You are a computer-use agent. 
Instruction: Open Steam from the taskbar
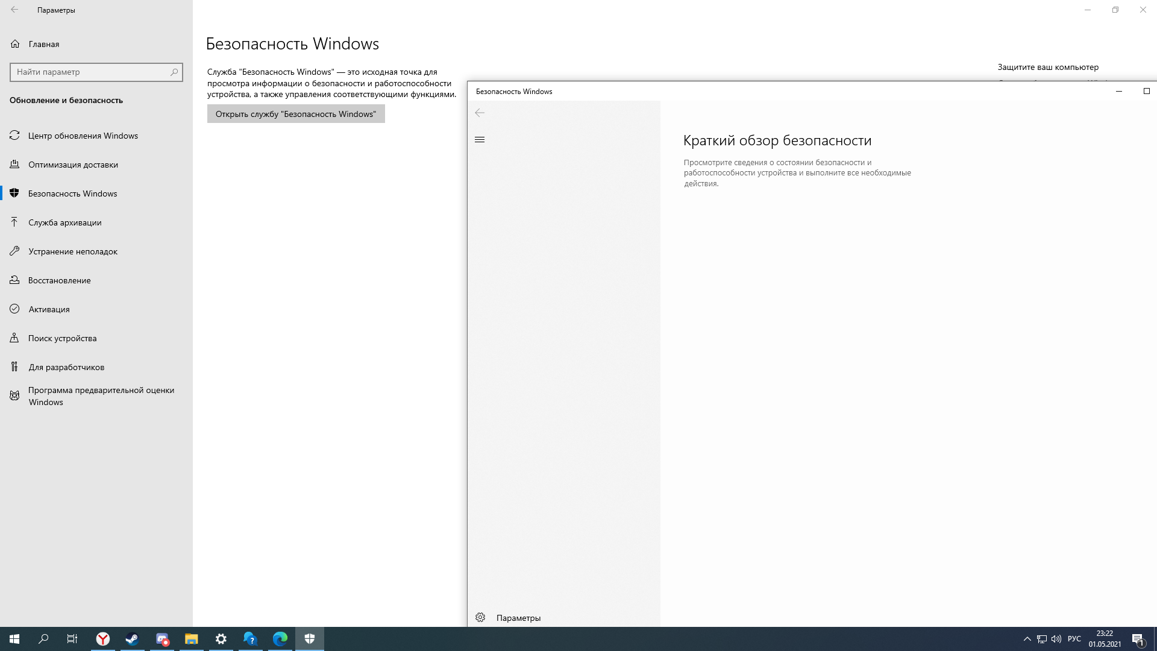click(x=133, y=639)
